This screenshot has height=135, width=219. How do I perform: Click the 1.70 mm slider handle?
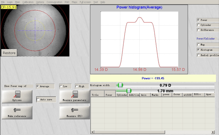point(129,91)
